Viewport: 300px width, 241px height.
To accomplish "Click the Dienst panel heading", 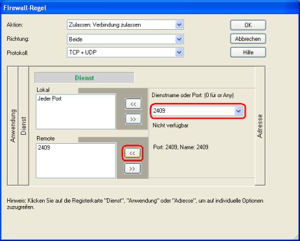I will pyautogui.click(x=84, y=78).
